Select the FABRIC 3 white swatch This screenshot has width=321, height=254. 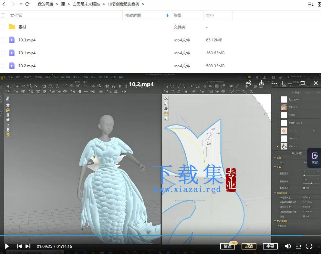point(284,139)
